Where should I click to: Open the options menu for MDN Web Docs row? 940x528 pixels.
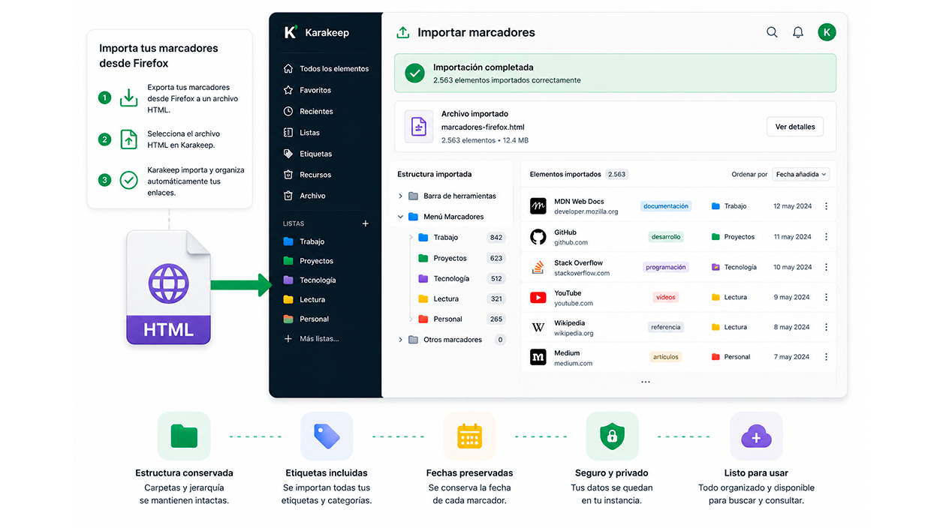click(x=826, y=206)
